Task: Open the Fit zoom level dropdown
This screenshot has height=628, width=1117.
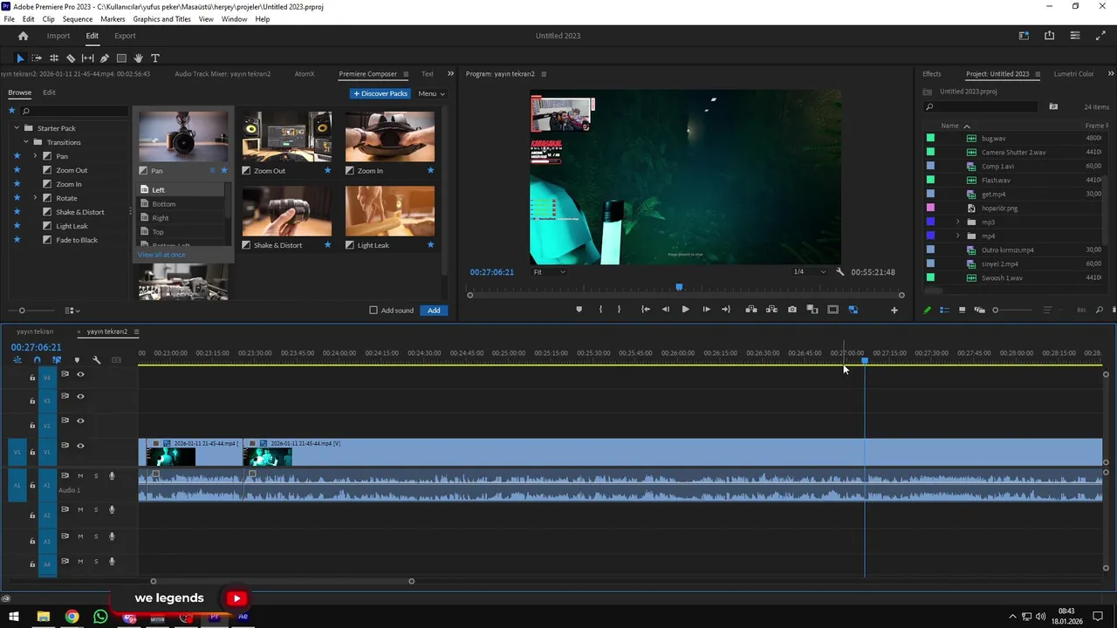Action: [x=549, y=272]
